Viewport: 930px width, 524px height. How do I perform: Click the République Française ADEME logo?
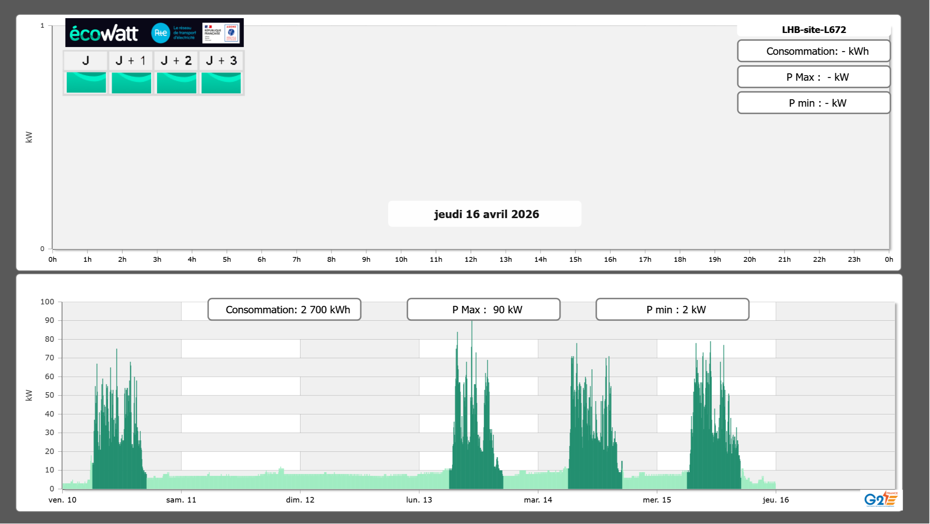click(x=221, y=33)
